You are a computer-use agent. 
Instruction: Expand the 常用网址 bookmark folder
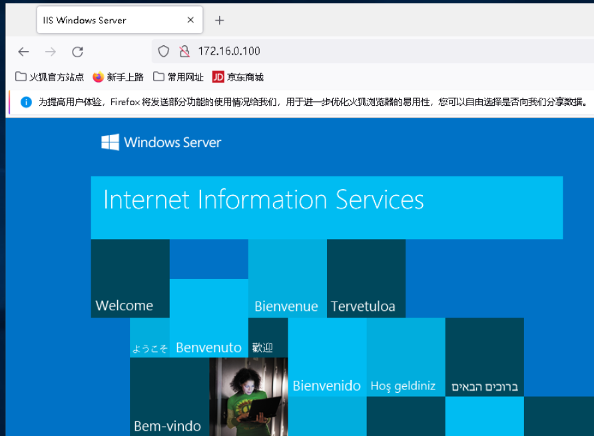[x=178, y=77]
